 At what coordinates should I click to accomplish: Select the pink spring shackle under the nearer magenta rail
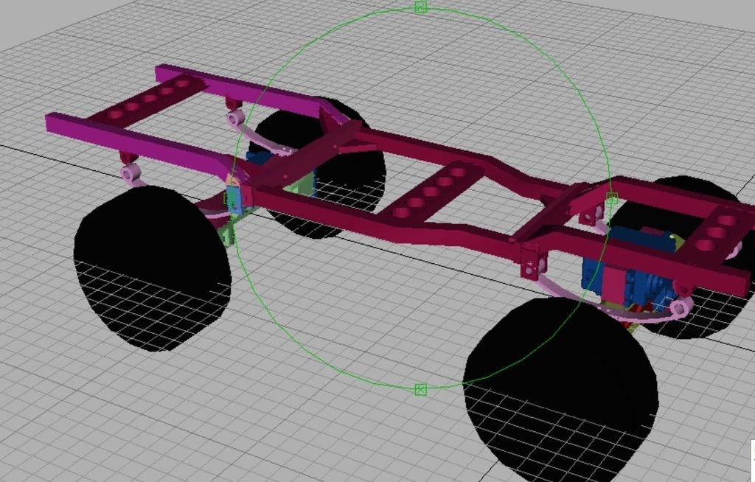click(131, 173)
